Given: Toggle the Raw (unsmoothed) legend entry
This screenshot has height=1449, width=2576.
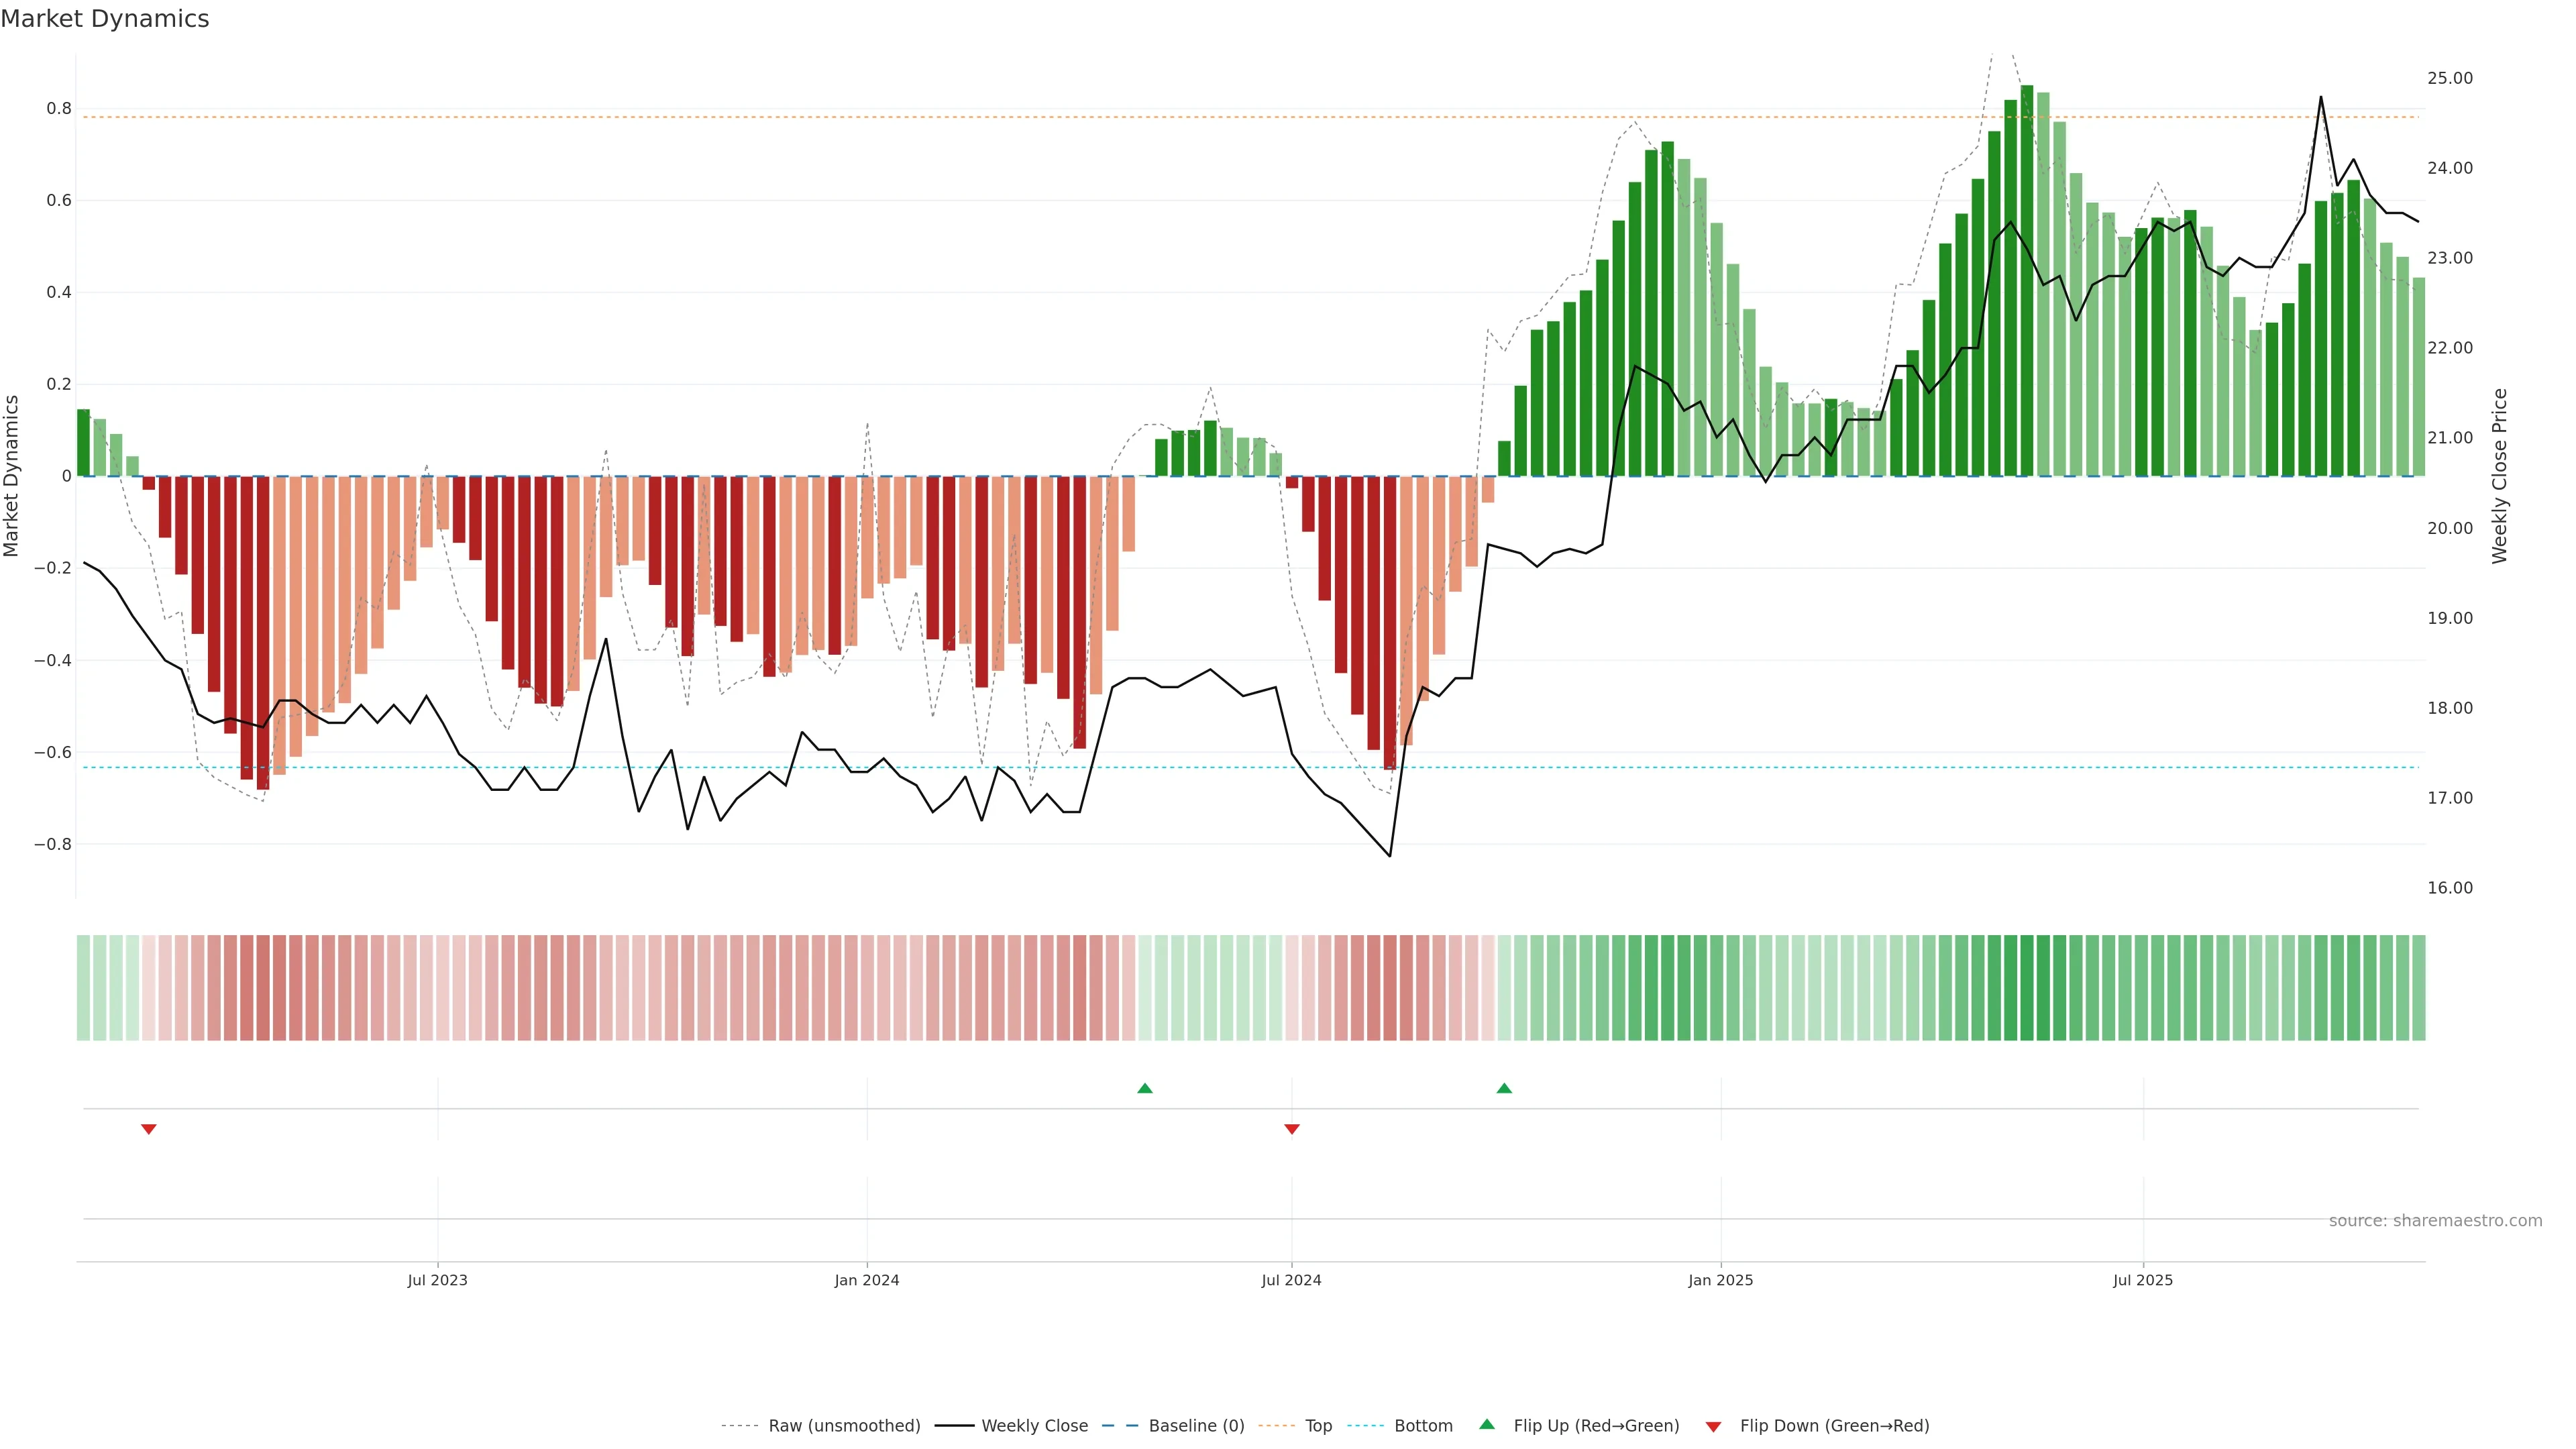Looking at the screenshot, I should point(844,1426).
